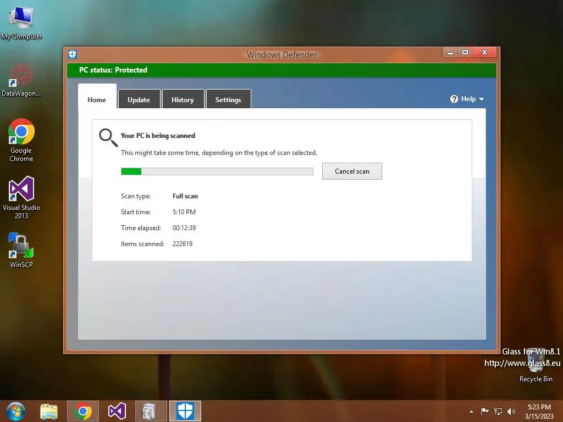Viewport: 563px width, 422px height.
Task: Open the Settings tab
Action: 228,99
